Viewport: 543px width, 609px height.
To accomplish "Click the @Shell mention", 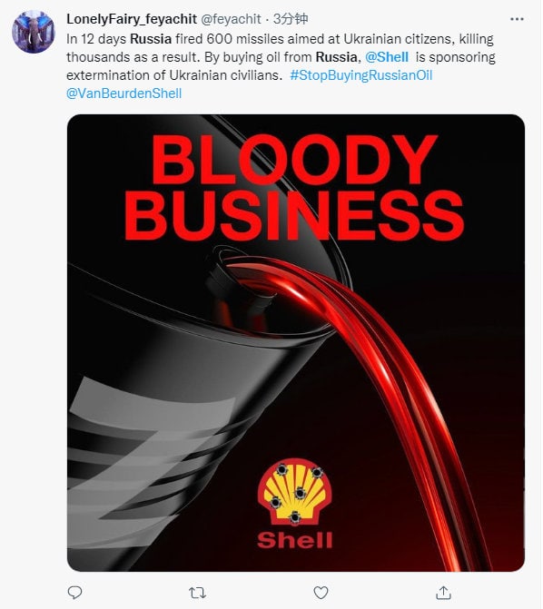I will pyautogui.click(x=387, y=57).
